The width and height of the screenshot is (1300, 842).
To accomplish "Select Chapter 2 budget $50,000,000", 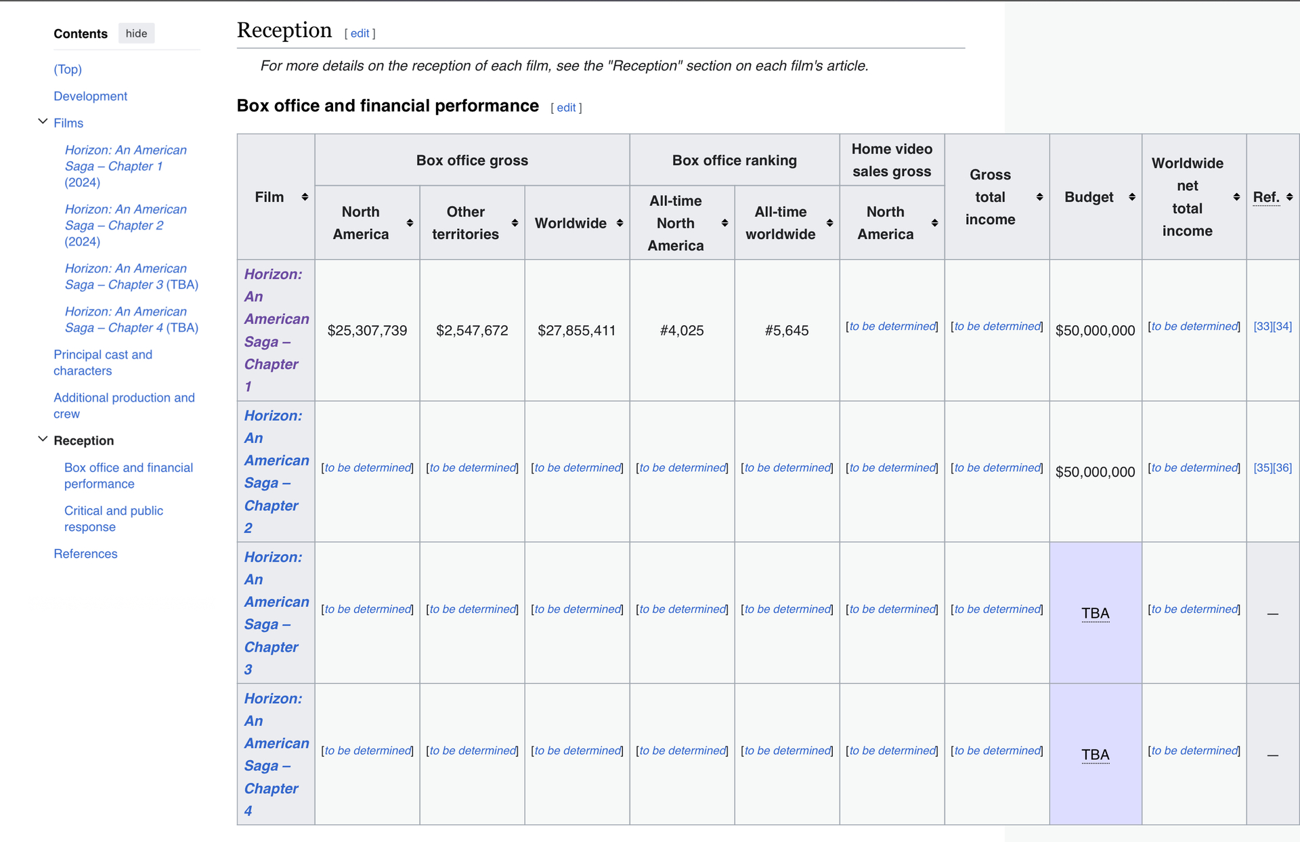I will coord(1096,472).
